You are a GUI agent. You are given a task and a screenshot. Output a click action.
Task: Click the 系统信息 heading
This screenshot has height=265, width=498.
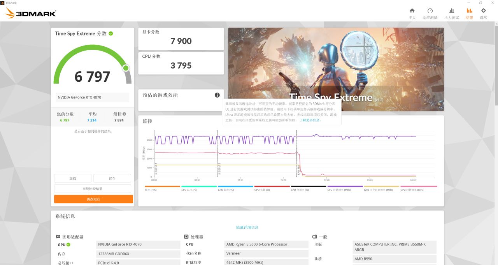[65, 216]
